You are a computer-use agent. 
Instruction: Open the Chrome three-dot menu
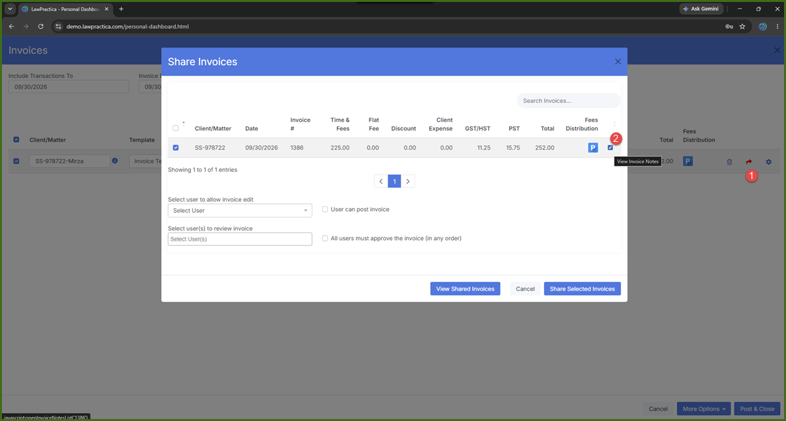tap(778, 27)
